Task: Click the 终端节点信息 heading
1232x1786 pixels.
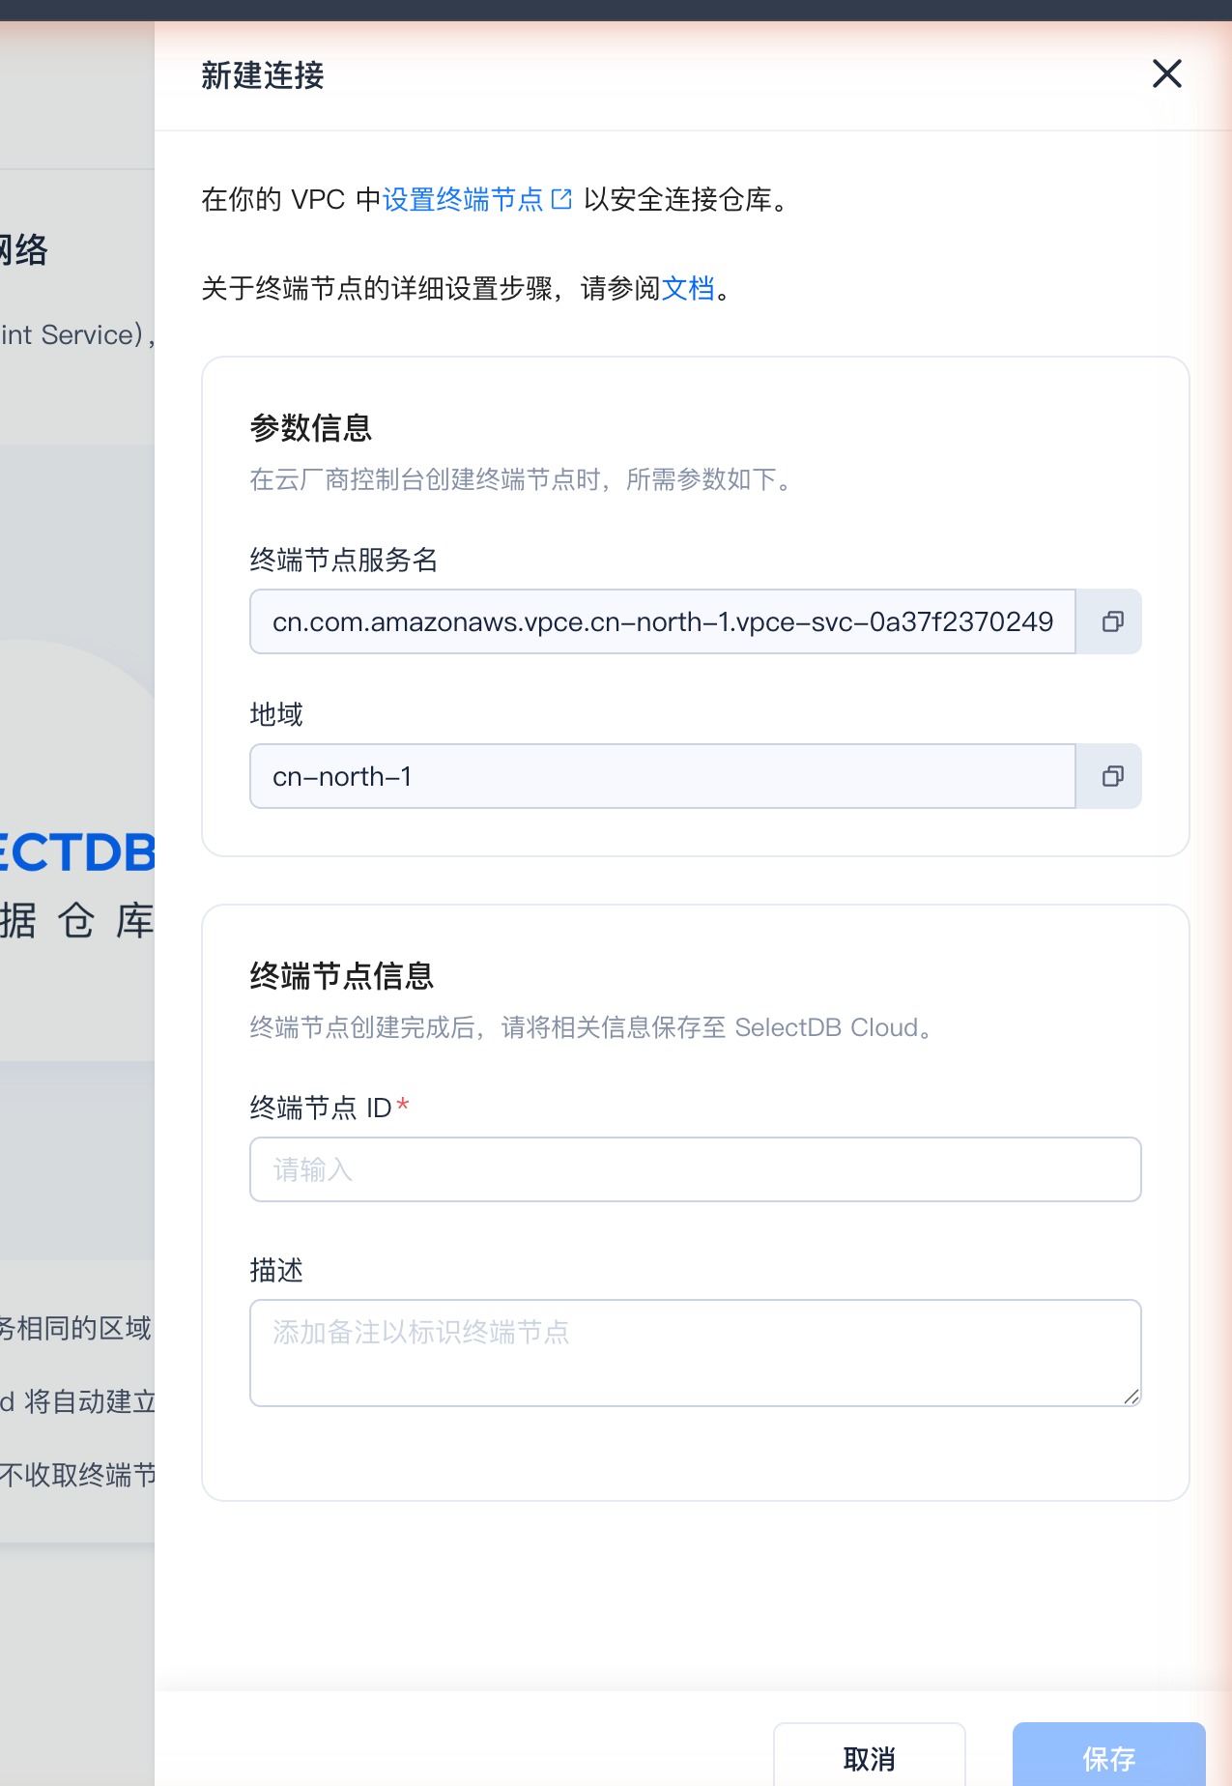Action: pos(342,975)
